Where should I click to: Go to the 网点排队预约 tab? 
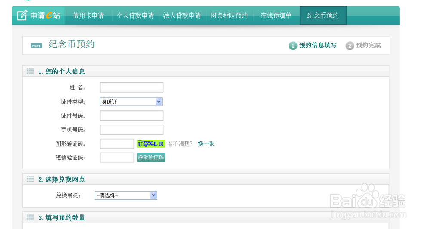[x=229, y=15]
